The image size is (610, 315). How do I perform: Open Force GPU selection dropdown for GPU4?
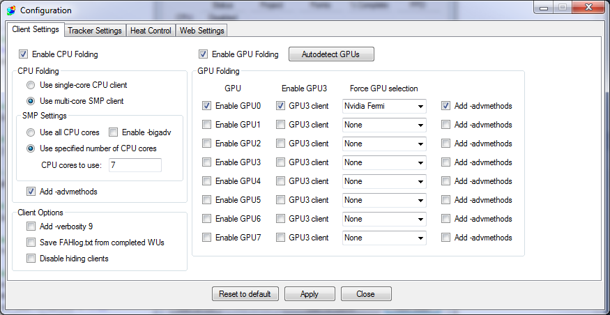(x=384, y=181)
